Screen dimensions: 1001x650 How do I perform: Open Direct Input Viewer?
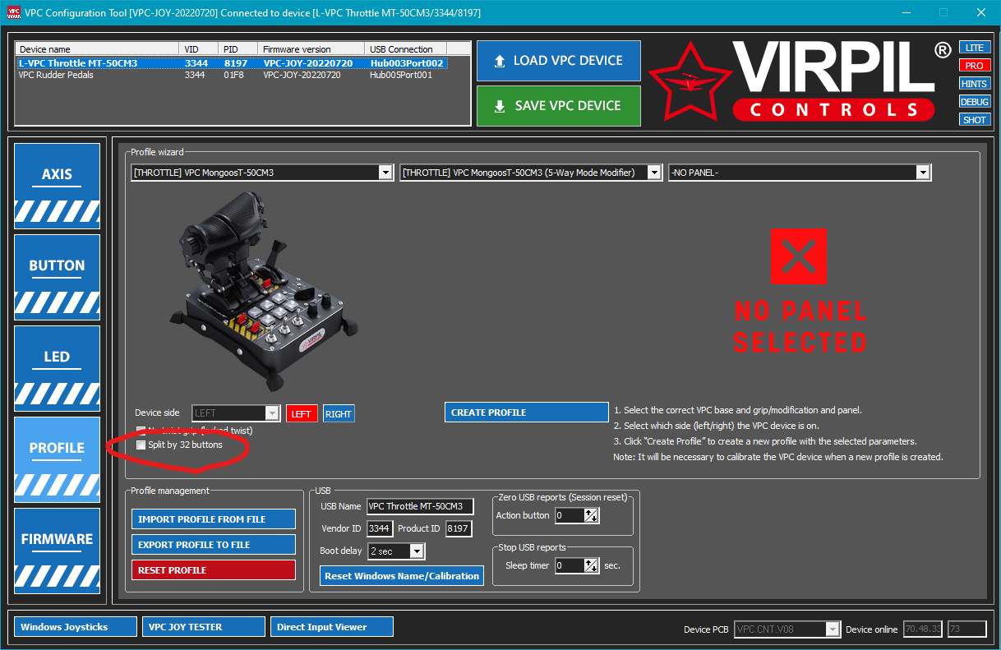[332, 627]
